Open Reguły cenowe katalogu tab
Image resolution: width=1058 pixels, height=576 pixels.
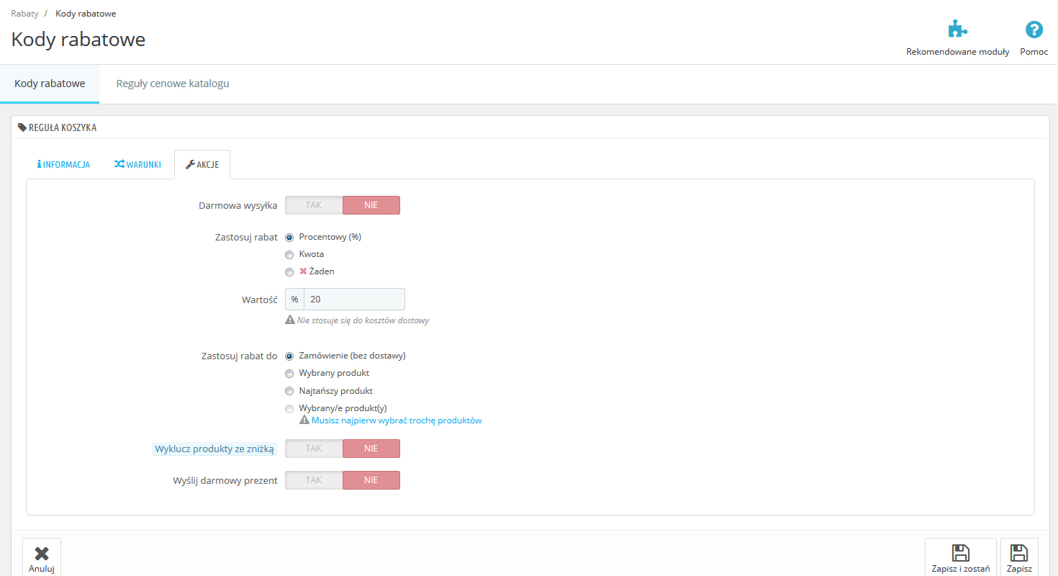173,84
